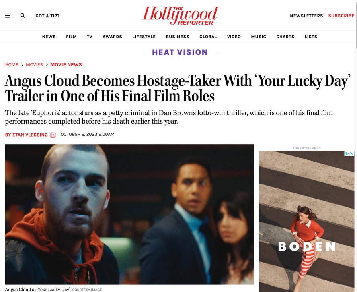
Task: Open author Etan Vlessing's page
Action: tap(27, 135)
